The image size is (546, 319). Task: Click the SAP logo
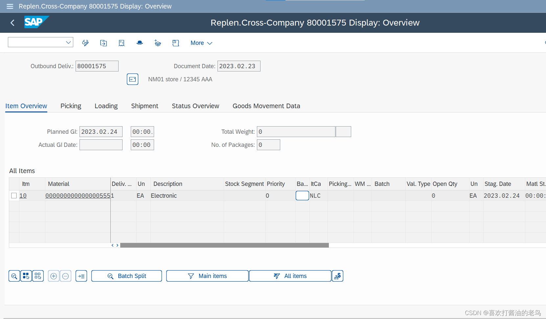tap(36, 22)
